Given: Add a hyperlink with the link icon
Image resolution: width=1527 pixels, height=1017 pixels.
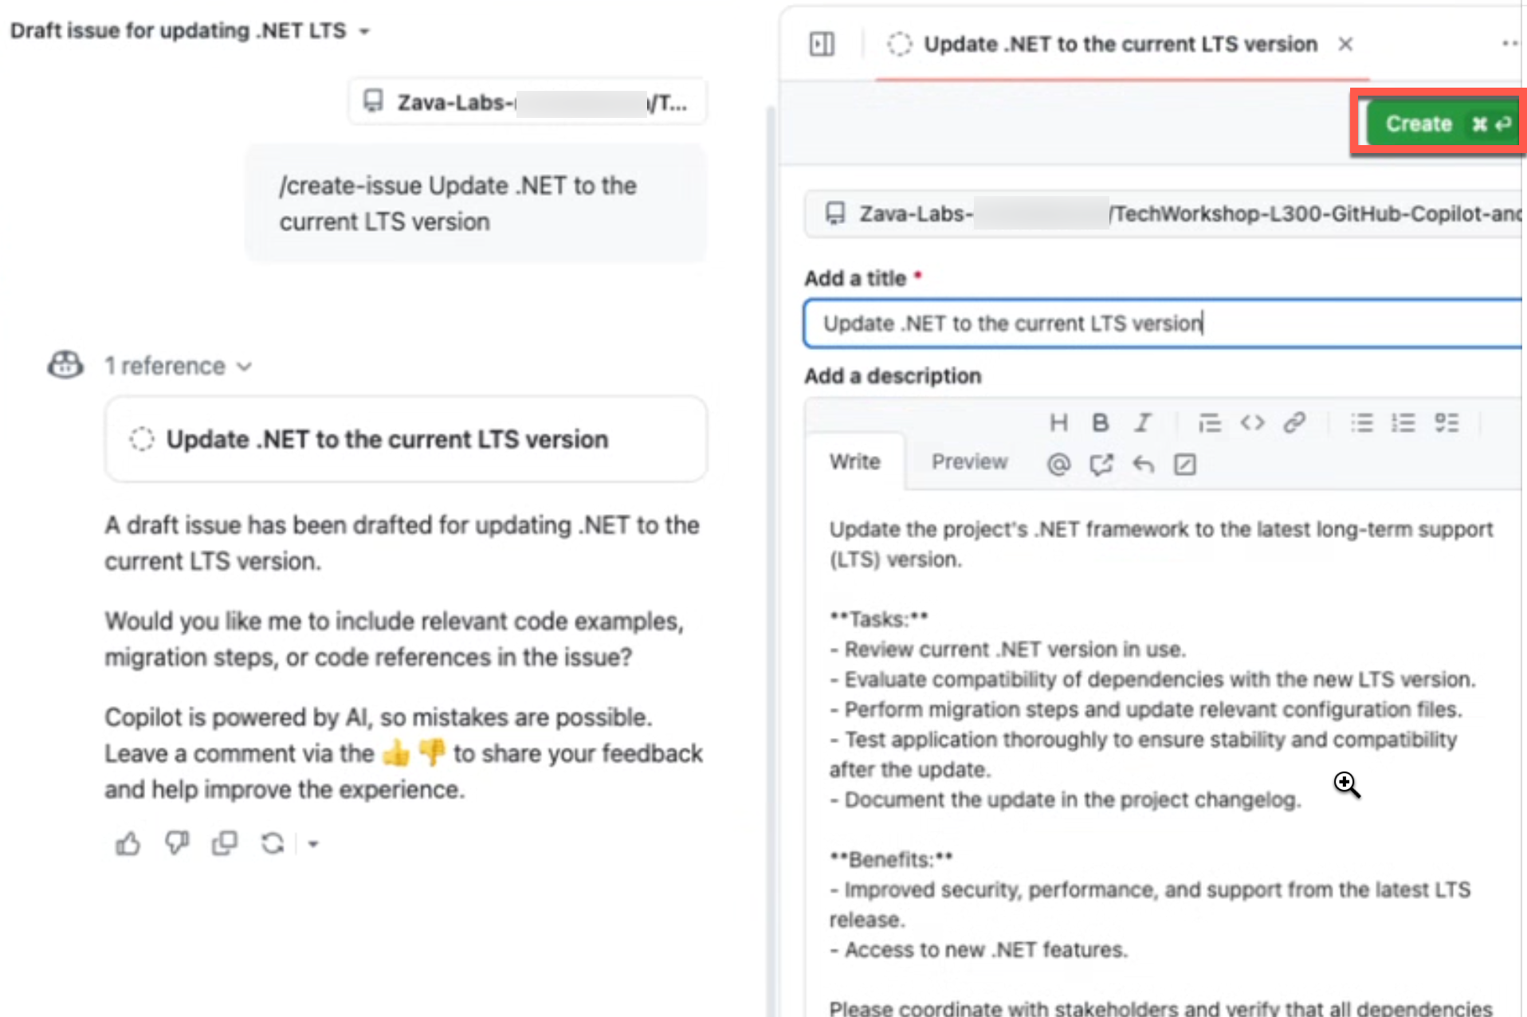Looking at the screenshot, I should (x=1294, y=422).
